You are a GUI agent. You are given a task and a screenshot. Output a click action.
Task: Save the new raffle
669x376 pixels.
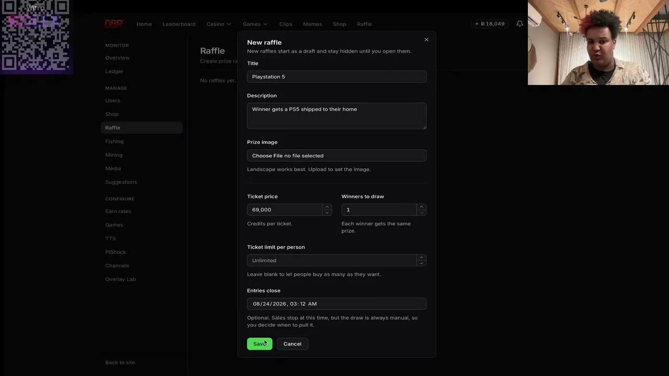point(260,344)
